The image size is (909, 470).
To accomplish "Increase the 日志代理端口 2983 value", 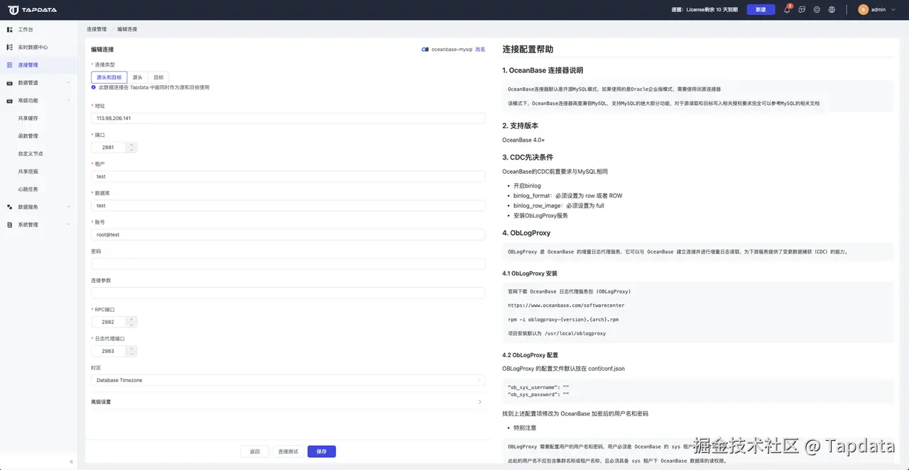I will point(131,348).
